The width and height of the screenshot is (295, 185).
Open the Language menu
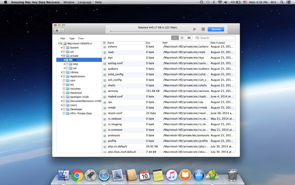[x=85, y=2]
